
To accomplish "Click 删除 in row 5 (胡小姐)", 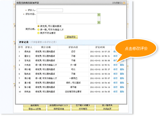I will [122, 69].
